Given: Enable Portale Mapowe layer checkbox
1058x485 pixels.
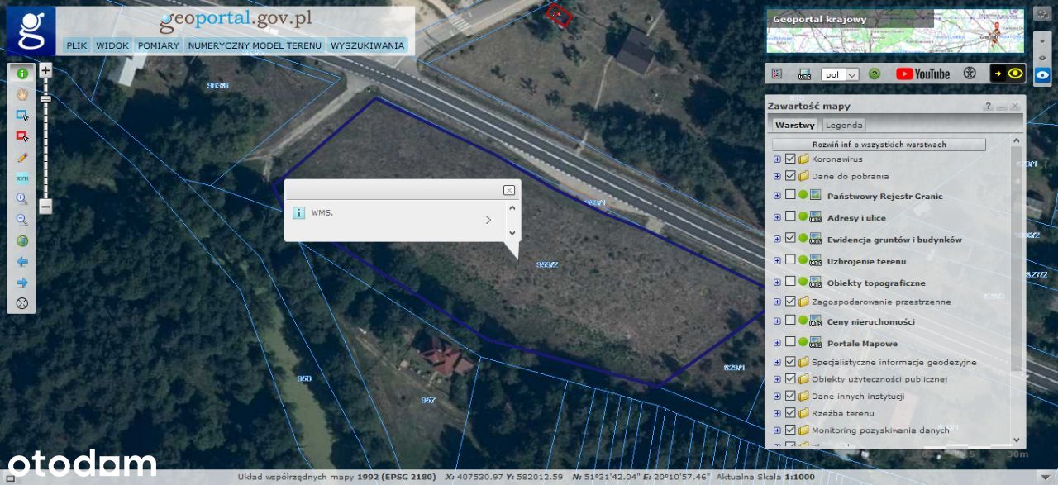Looking at the screenshot, I should coord(790,341).
